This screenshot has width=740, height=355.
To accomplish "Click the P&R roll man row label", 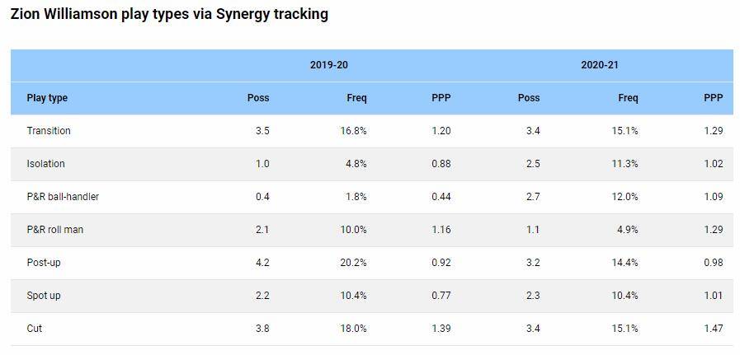I will (x=54, y=230).
